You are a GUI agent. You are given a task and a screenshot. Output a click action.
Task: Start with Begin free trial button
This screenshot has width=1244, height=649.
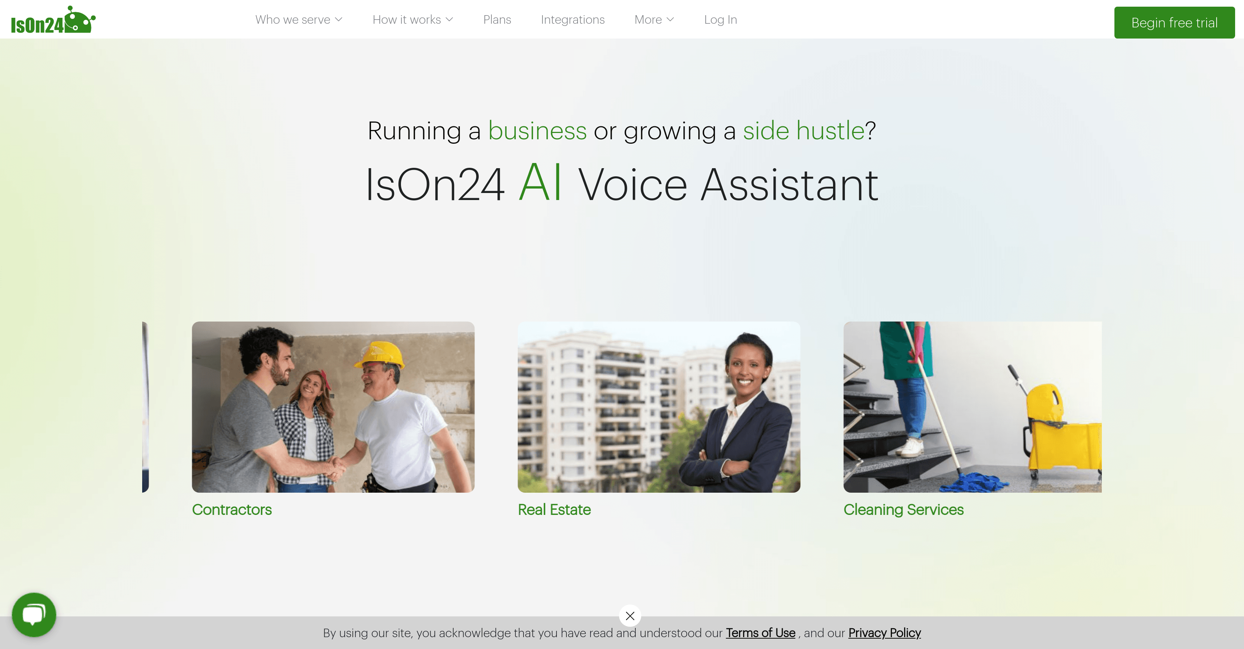point(1174,22)
